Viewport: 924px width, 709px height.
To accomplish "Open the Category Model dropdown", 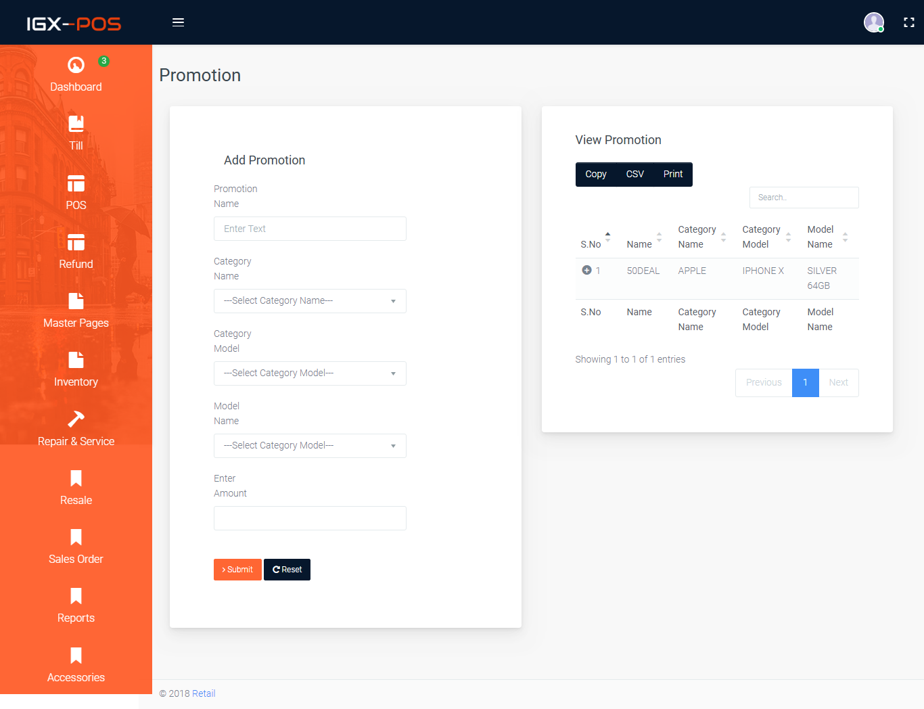I will [x=310, y=373].
